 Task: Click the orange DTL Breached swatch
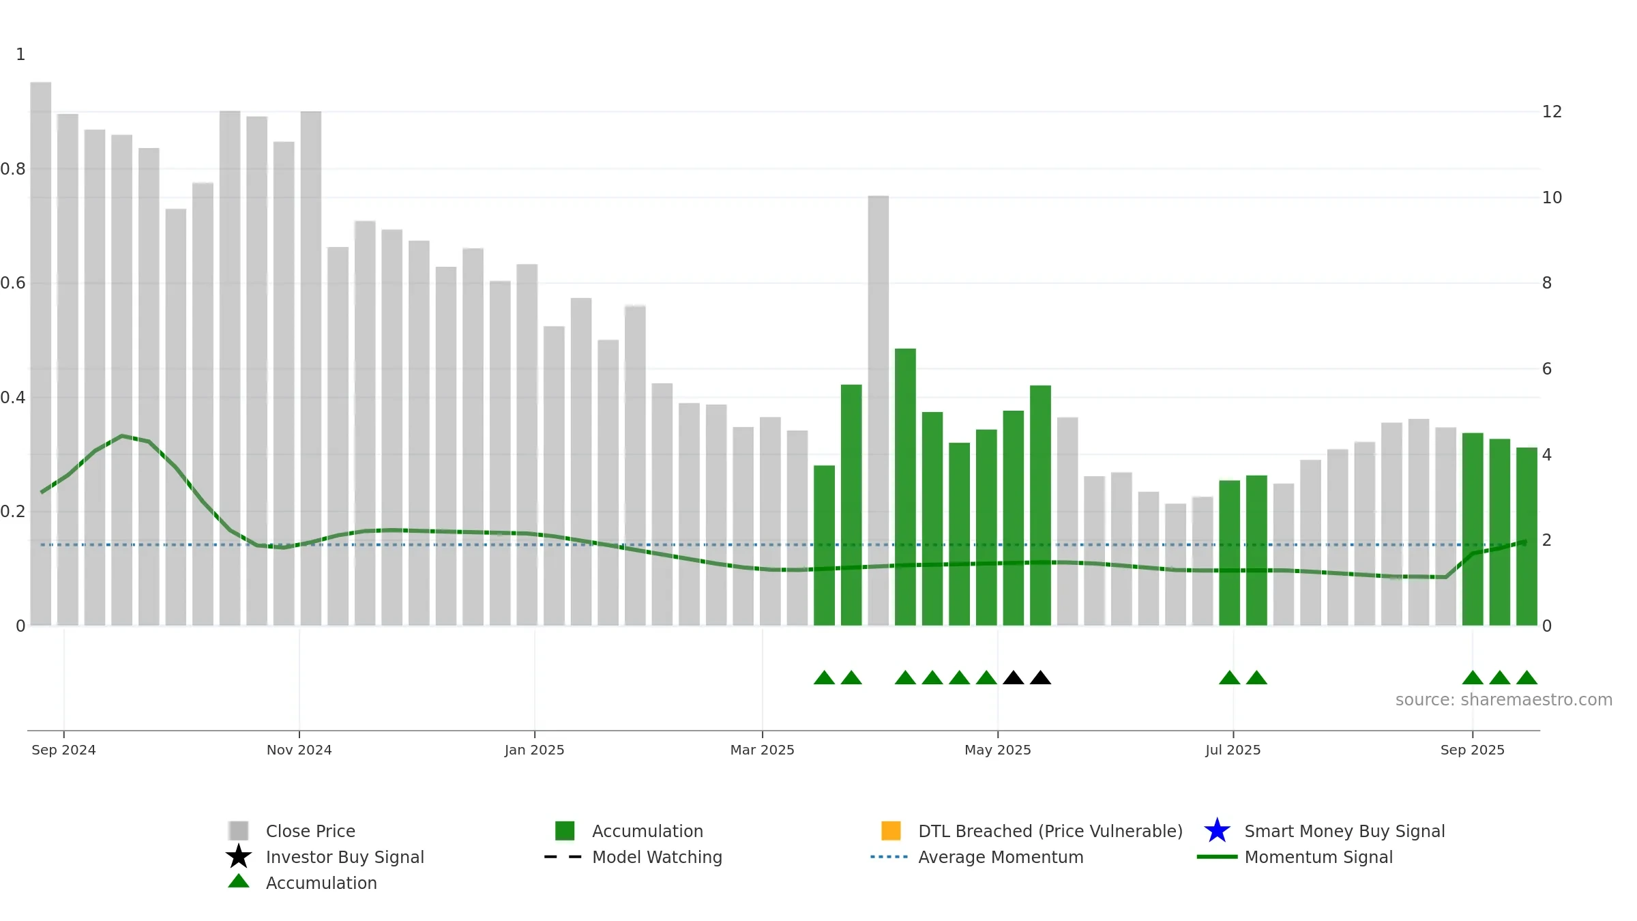click(891, 831)
